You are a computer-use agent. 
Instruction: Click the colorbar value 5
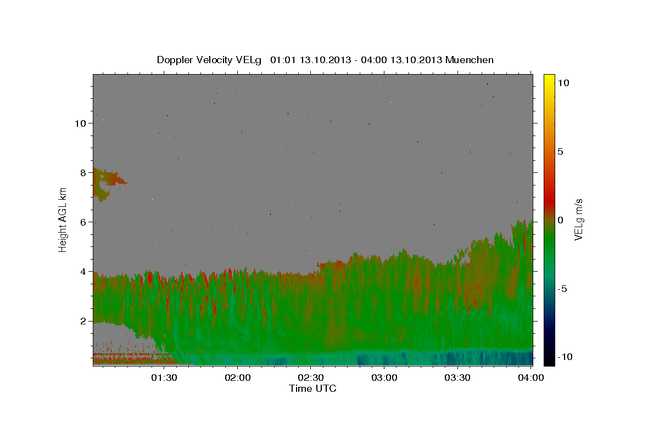(560, 151)
